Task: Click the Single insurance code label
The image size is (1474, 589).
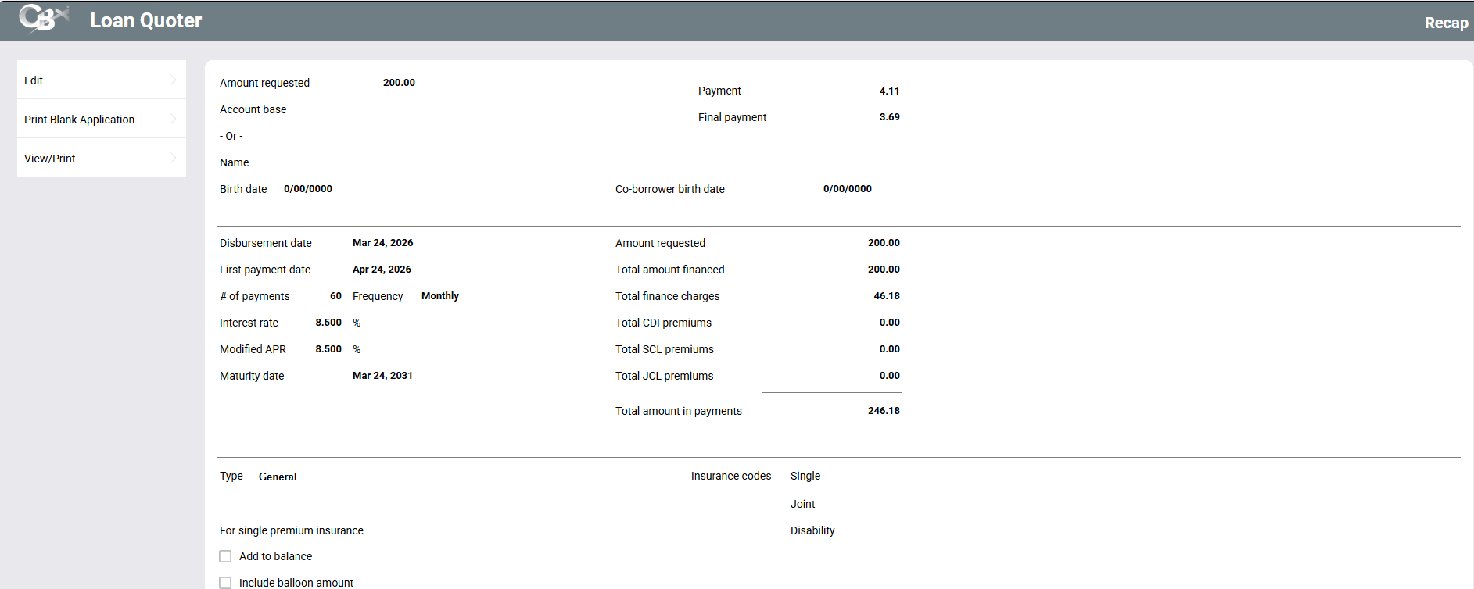Action: point(805,476)
